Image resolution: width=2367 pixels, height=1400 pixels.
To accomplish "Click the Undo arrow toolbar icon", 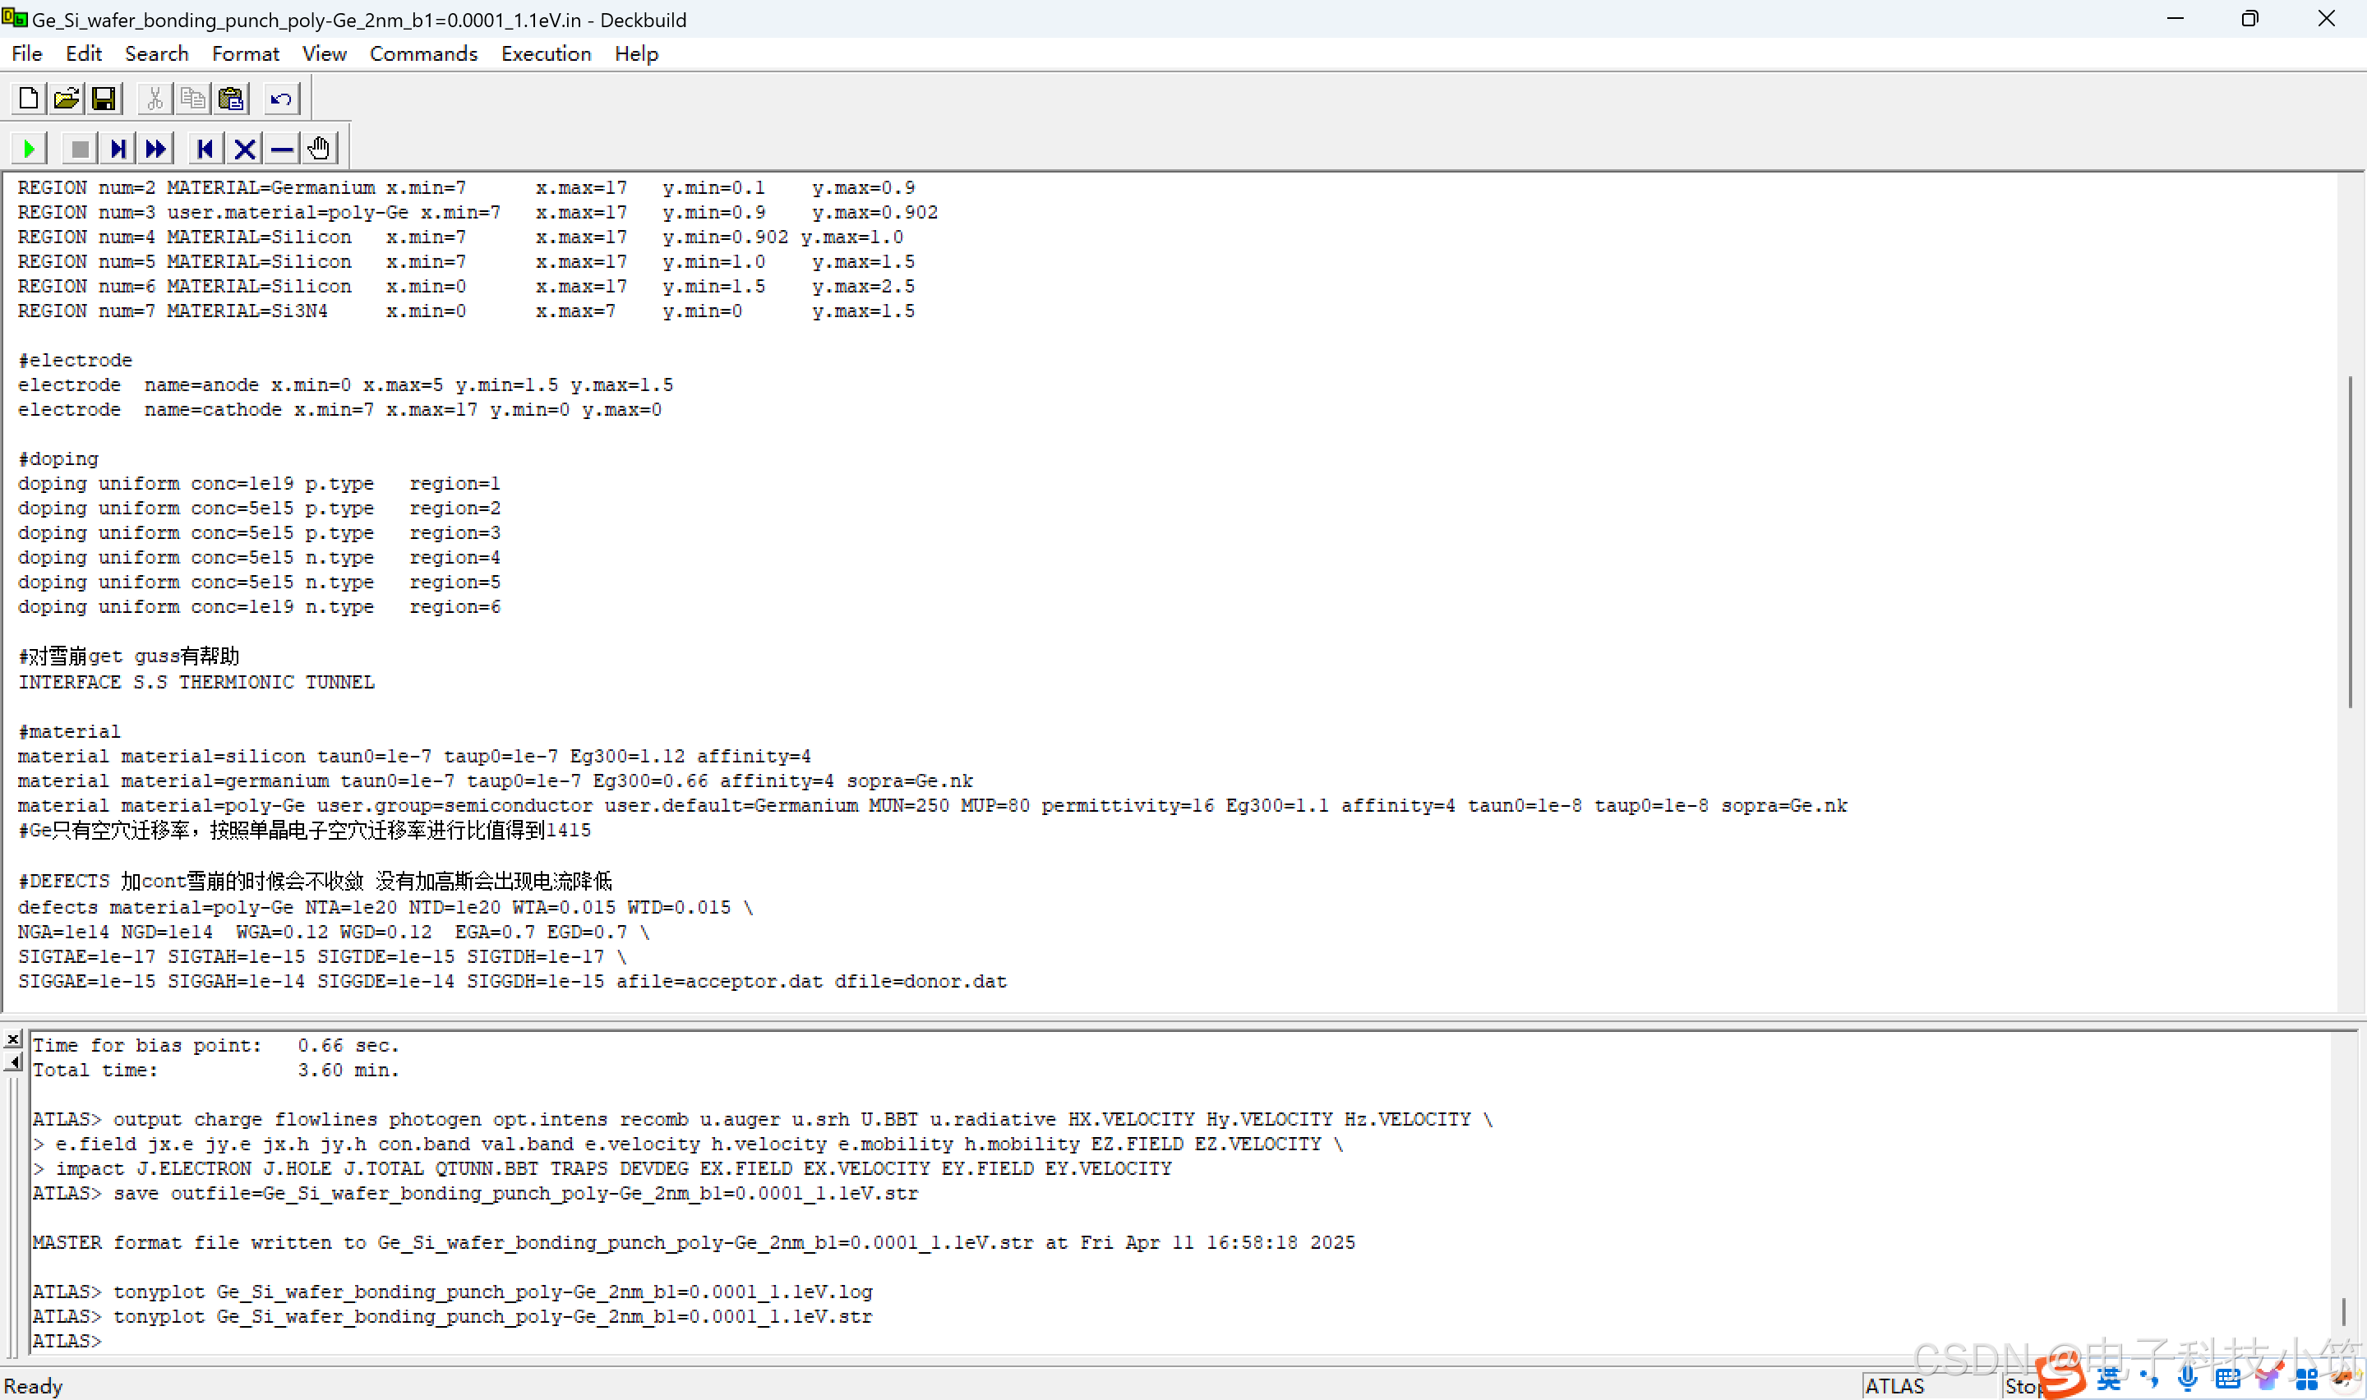I will click(x=280, y=98).
